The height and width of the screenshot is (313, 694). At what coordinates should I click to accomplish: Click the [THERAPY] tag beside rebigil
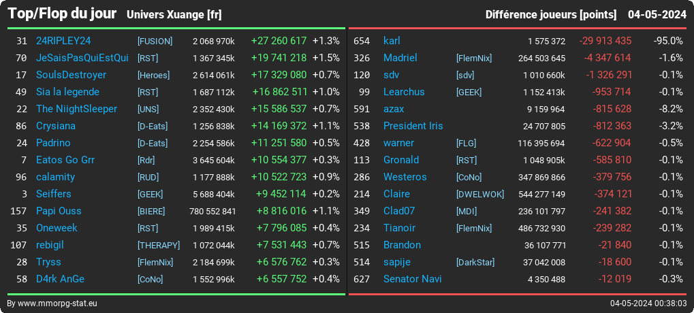(x=159, y=246)
